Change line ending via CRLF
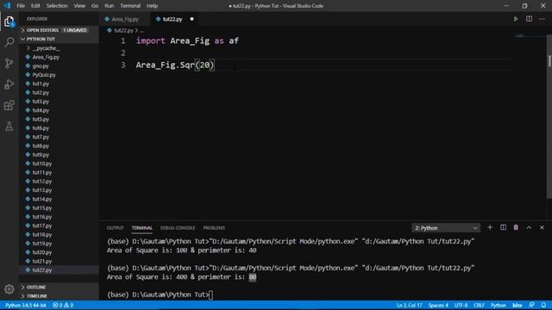Image resolution: width=552 pixels, height=310 pixels. (479, 305)
